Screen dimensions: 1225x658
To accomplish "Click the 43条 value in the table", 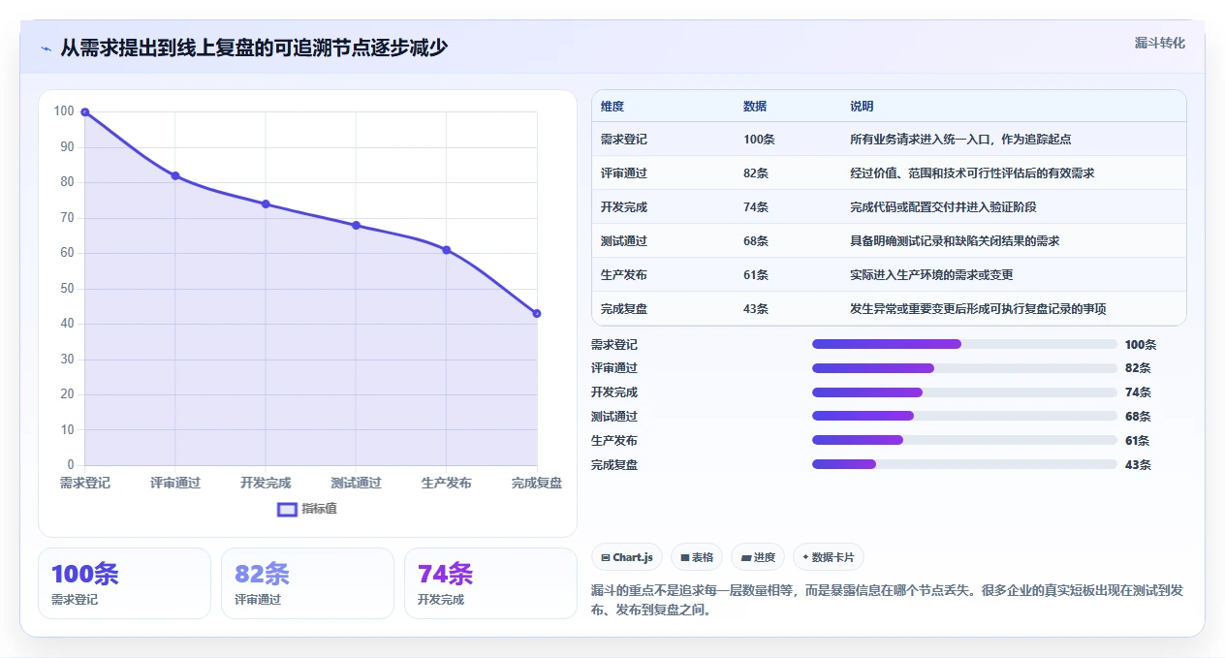I will pyautogui.click(x=756, y=309).
